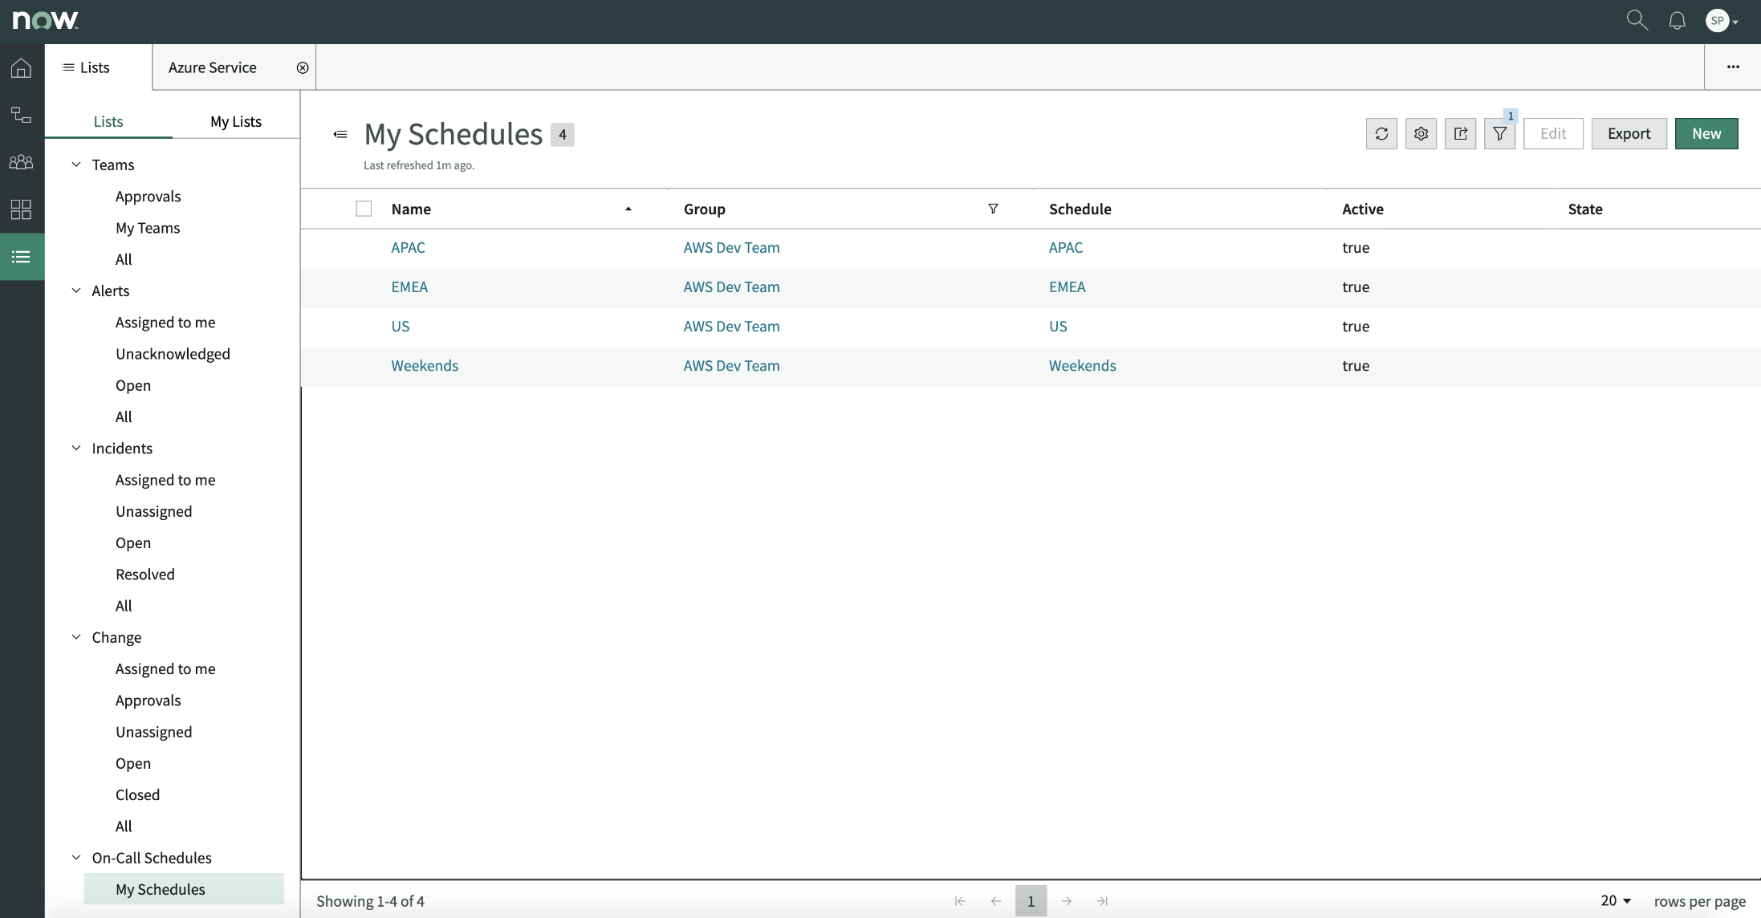Click the greyed-out Edit button
1761x918 pixels.
[x=1553, y=134]
